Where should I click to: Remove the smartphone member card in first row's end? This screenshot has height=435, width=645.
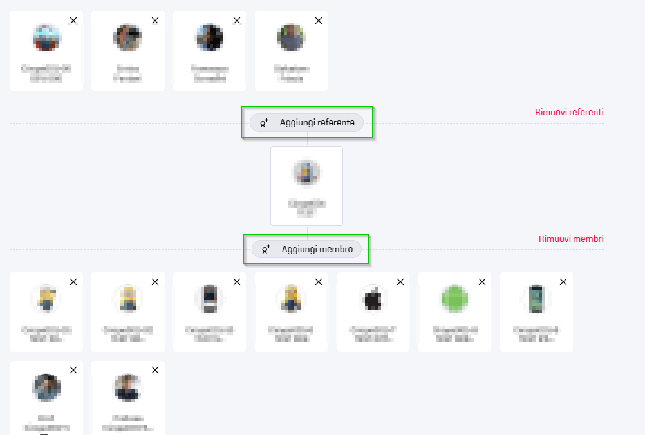(x=564, y=282)
